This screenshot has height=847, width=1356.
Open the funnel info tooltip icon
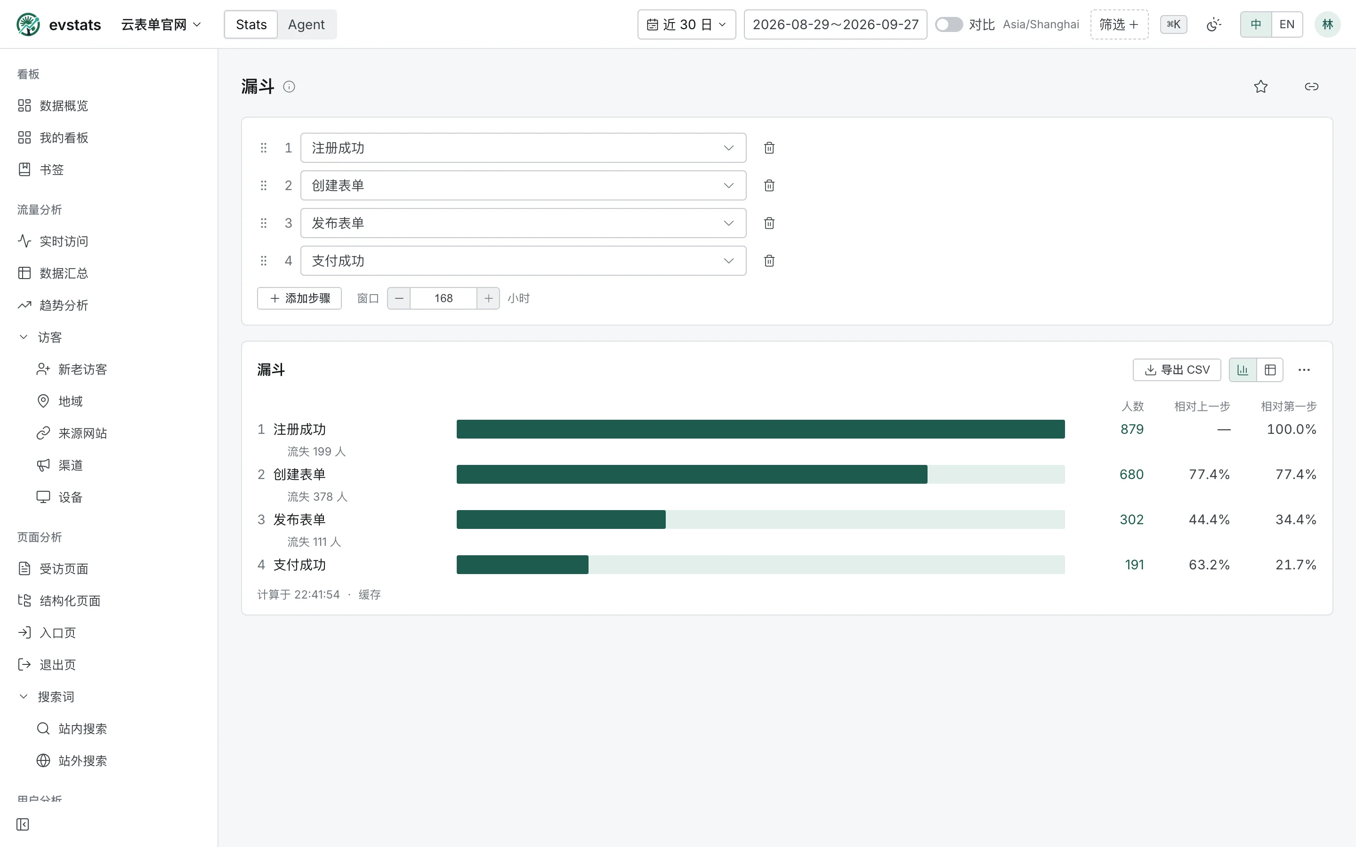pyautogui.click(x=289, y=87)
